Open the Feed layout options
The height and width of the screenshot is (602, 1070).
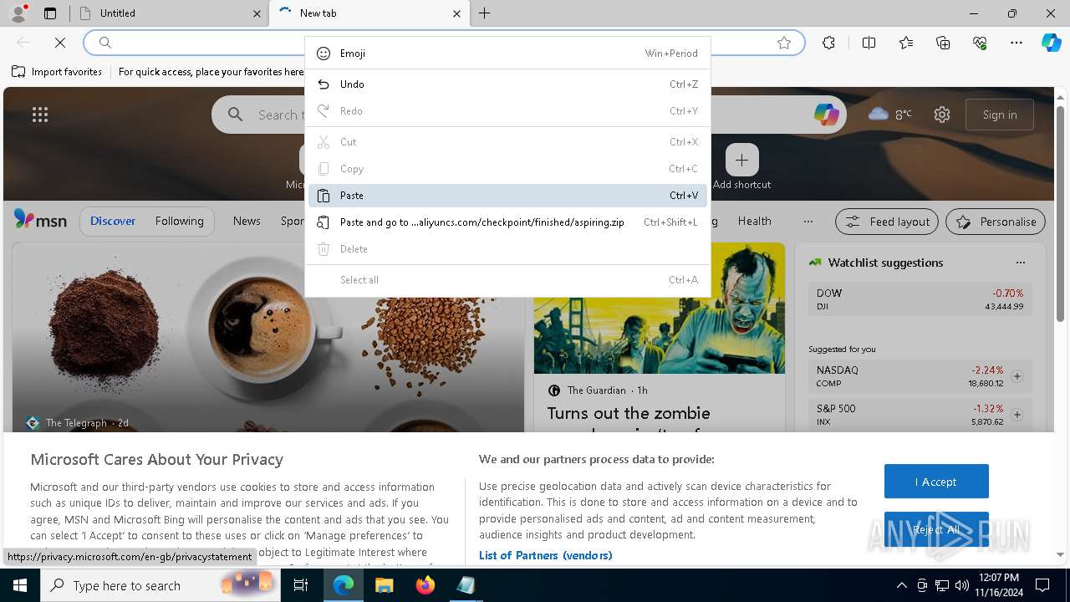pyautogui.click(x=887, y=222)
